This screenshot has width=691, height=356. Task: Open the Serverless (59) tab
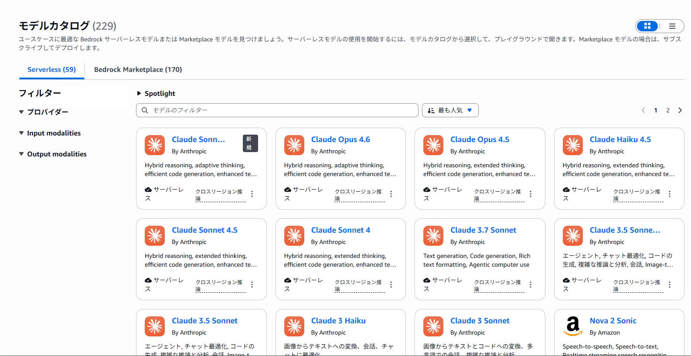pos(51,70)
